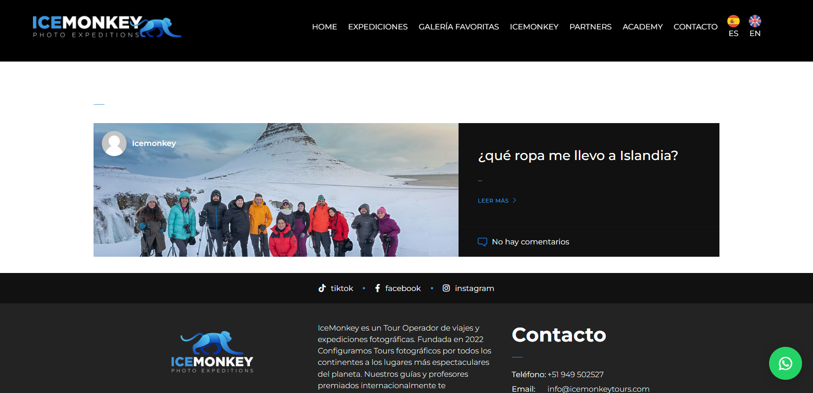Viewport: 813px width, 393px height.
Task: Switch language using UK flag icon
Action: [x=755, y=21]
